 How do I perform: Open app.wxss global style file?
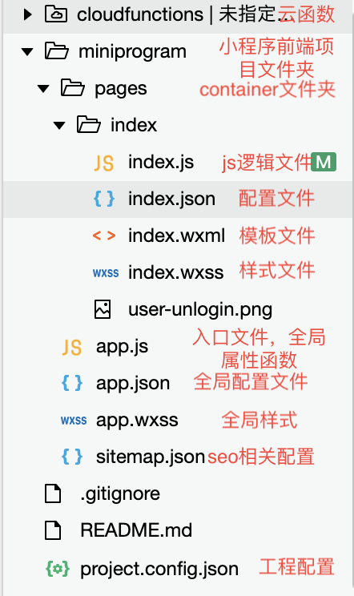[x=137, y=420]
